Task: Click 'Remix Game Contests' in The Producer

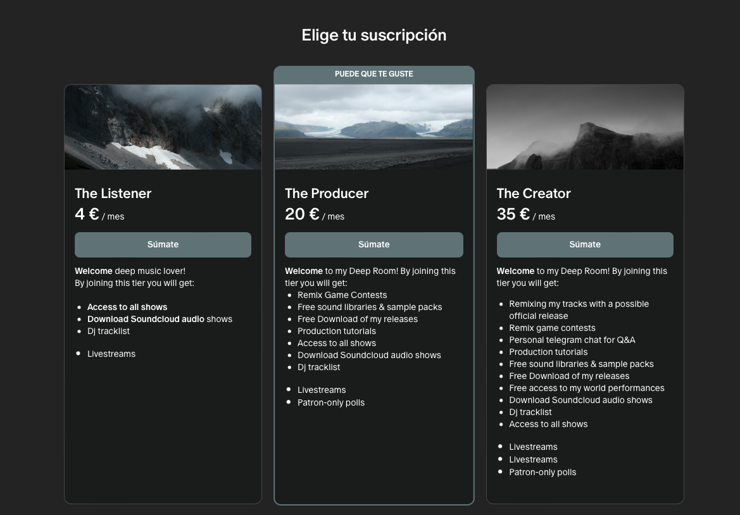Action: point(342,295)
